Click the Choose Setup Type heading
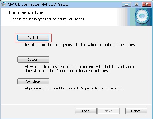Viewport: 153px width, 119px height. 25,13
